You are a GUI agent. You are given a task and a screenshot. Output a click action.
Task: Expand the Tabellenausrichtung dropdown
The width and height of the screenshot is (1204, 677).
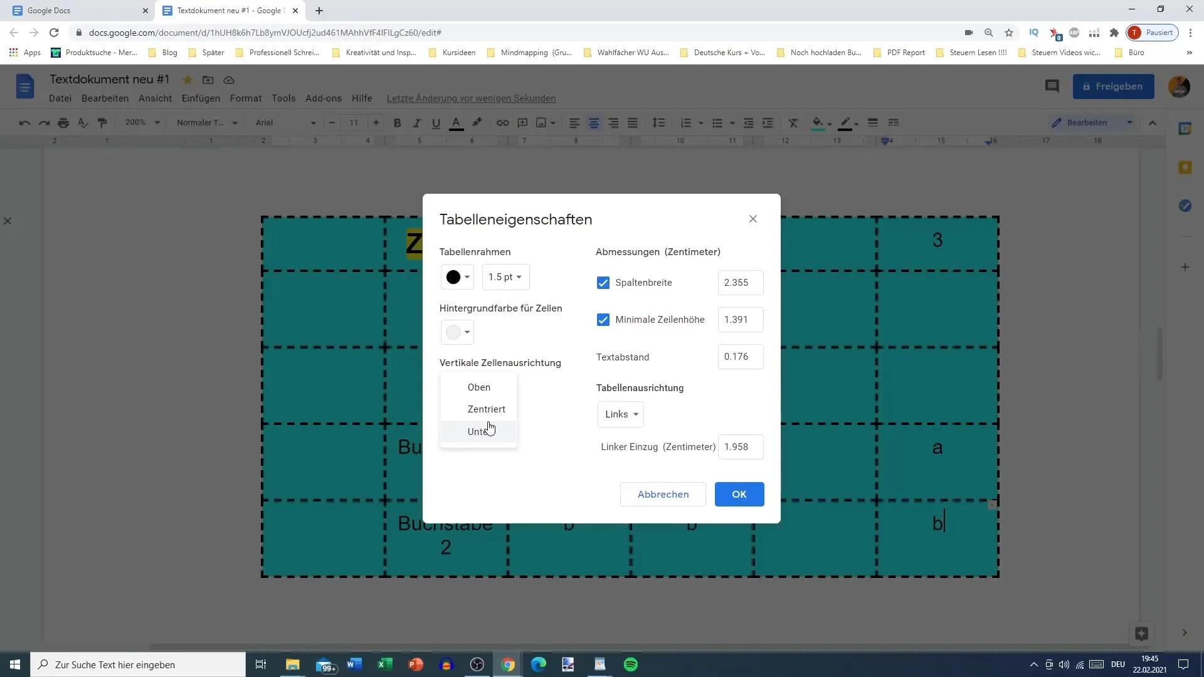coord(621,413)
